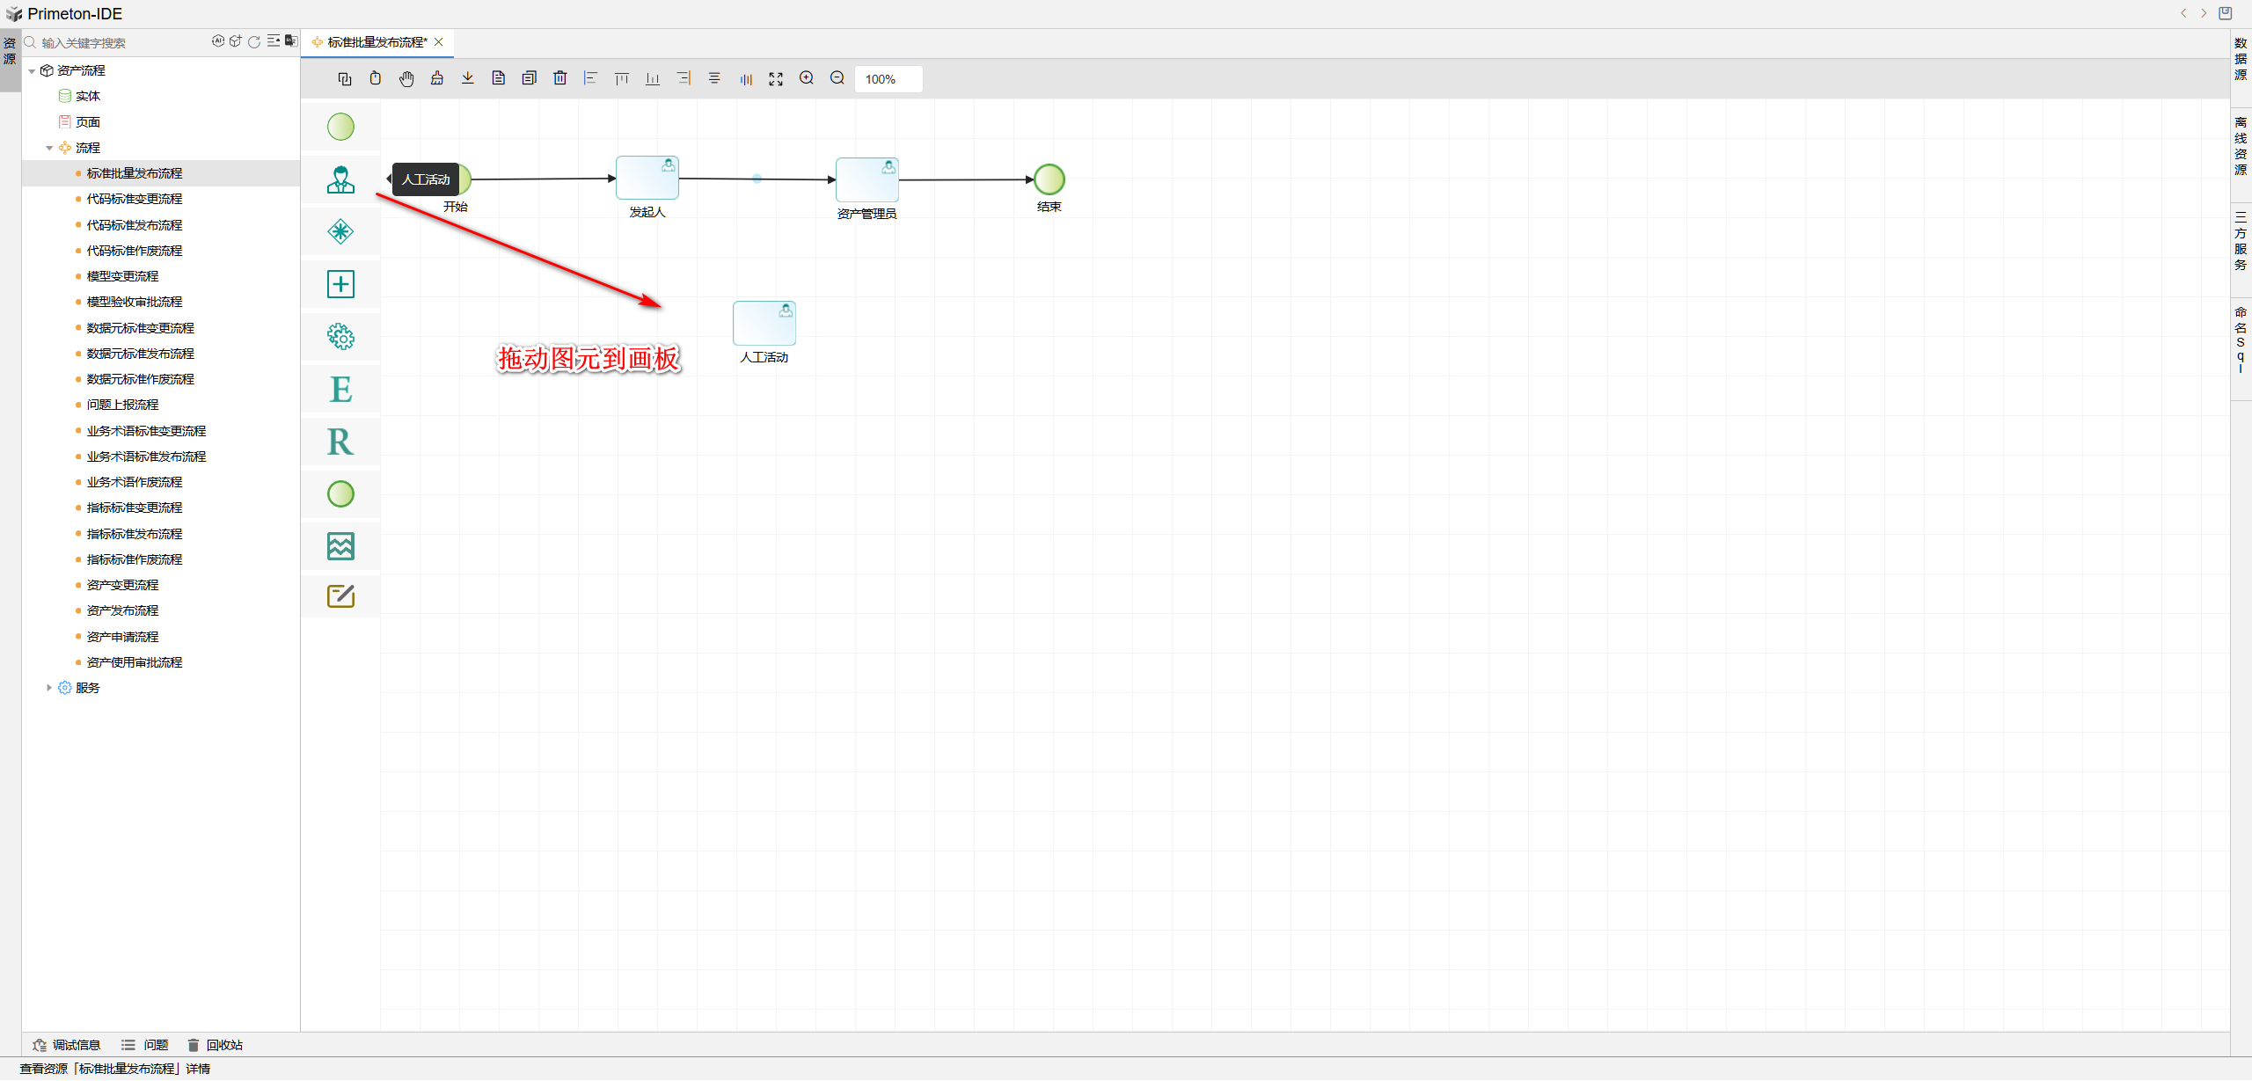
Task: Click the zoom out magnifier icon
Action: point(837,79)
